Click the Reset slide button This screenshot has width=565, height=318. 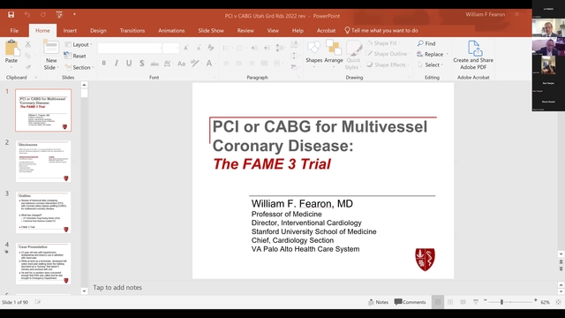coord(75,56)
